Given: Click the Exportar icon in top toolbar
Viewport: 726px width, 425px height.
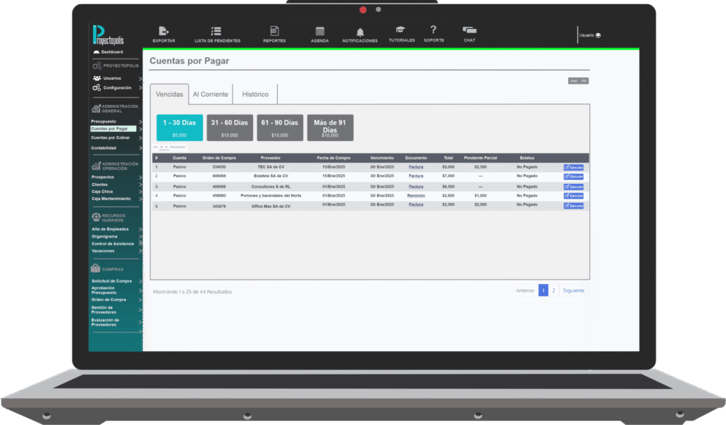Looking at the screenshot, I should pyautogui.click(x=164, y=31).
